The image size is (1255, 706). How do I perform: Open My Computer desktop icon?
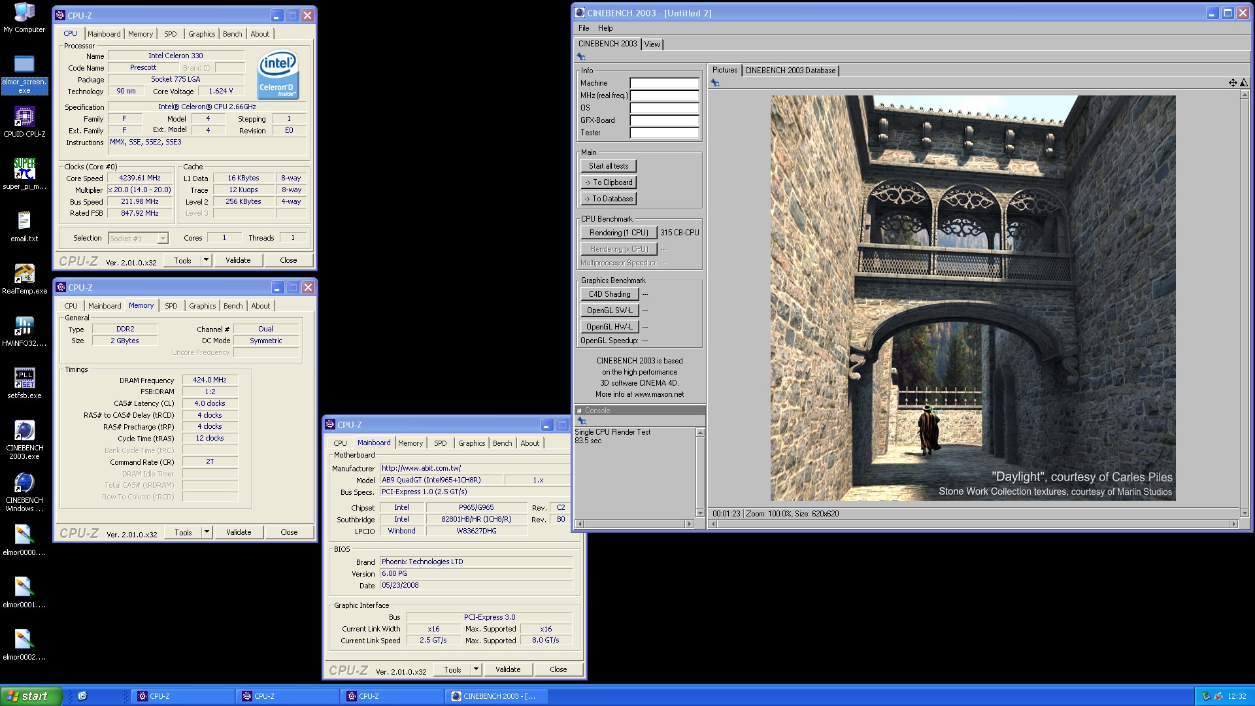[24, 18]
